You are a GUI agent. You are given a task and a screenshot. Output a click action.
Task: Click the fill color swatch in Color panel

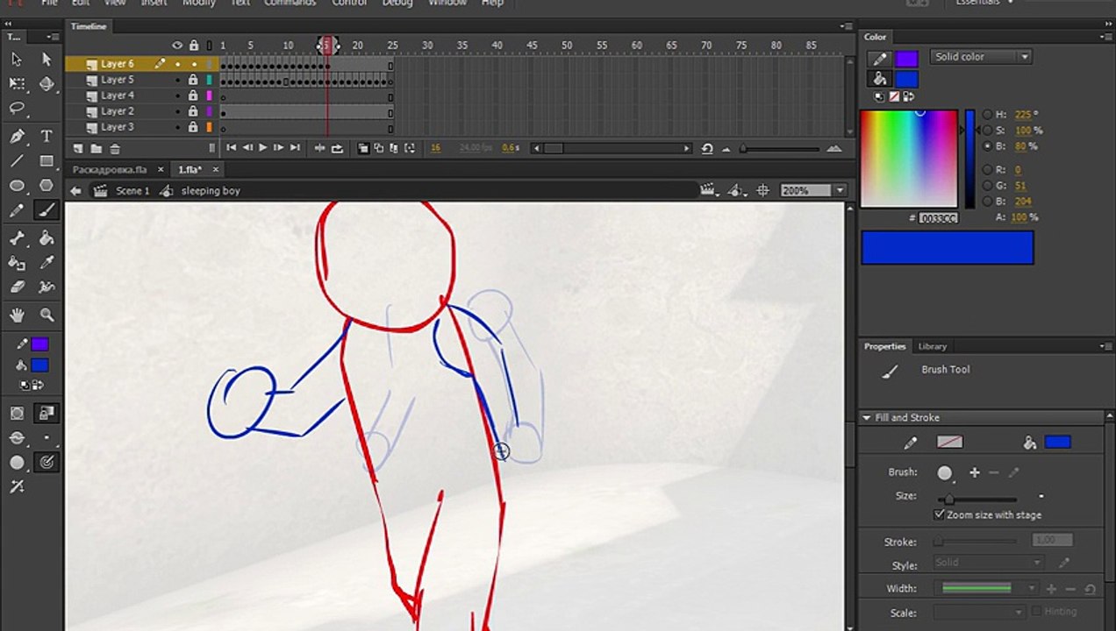[906, 79]
